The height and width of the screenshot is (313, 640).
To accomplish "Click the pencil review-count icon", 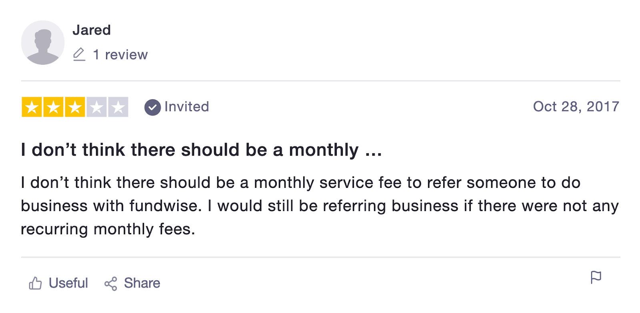I will [79, 54].
